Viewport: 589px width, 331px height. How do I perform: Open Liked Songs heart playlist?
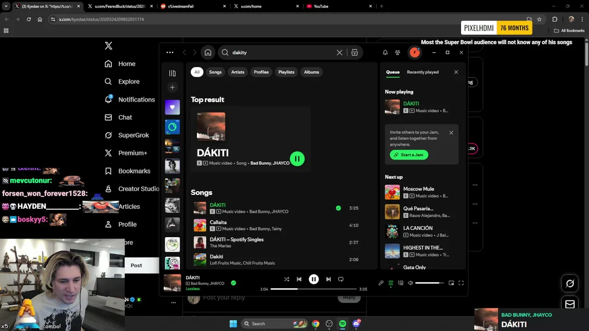click(172, 107)
